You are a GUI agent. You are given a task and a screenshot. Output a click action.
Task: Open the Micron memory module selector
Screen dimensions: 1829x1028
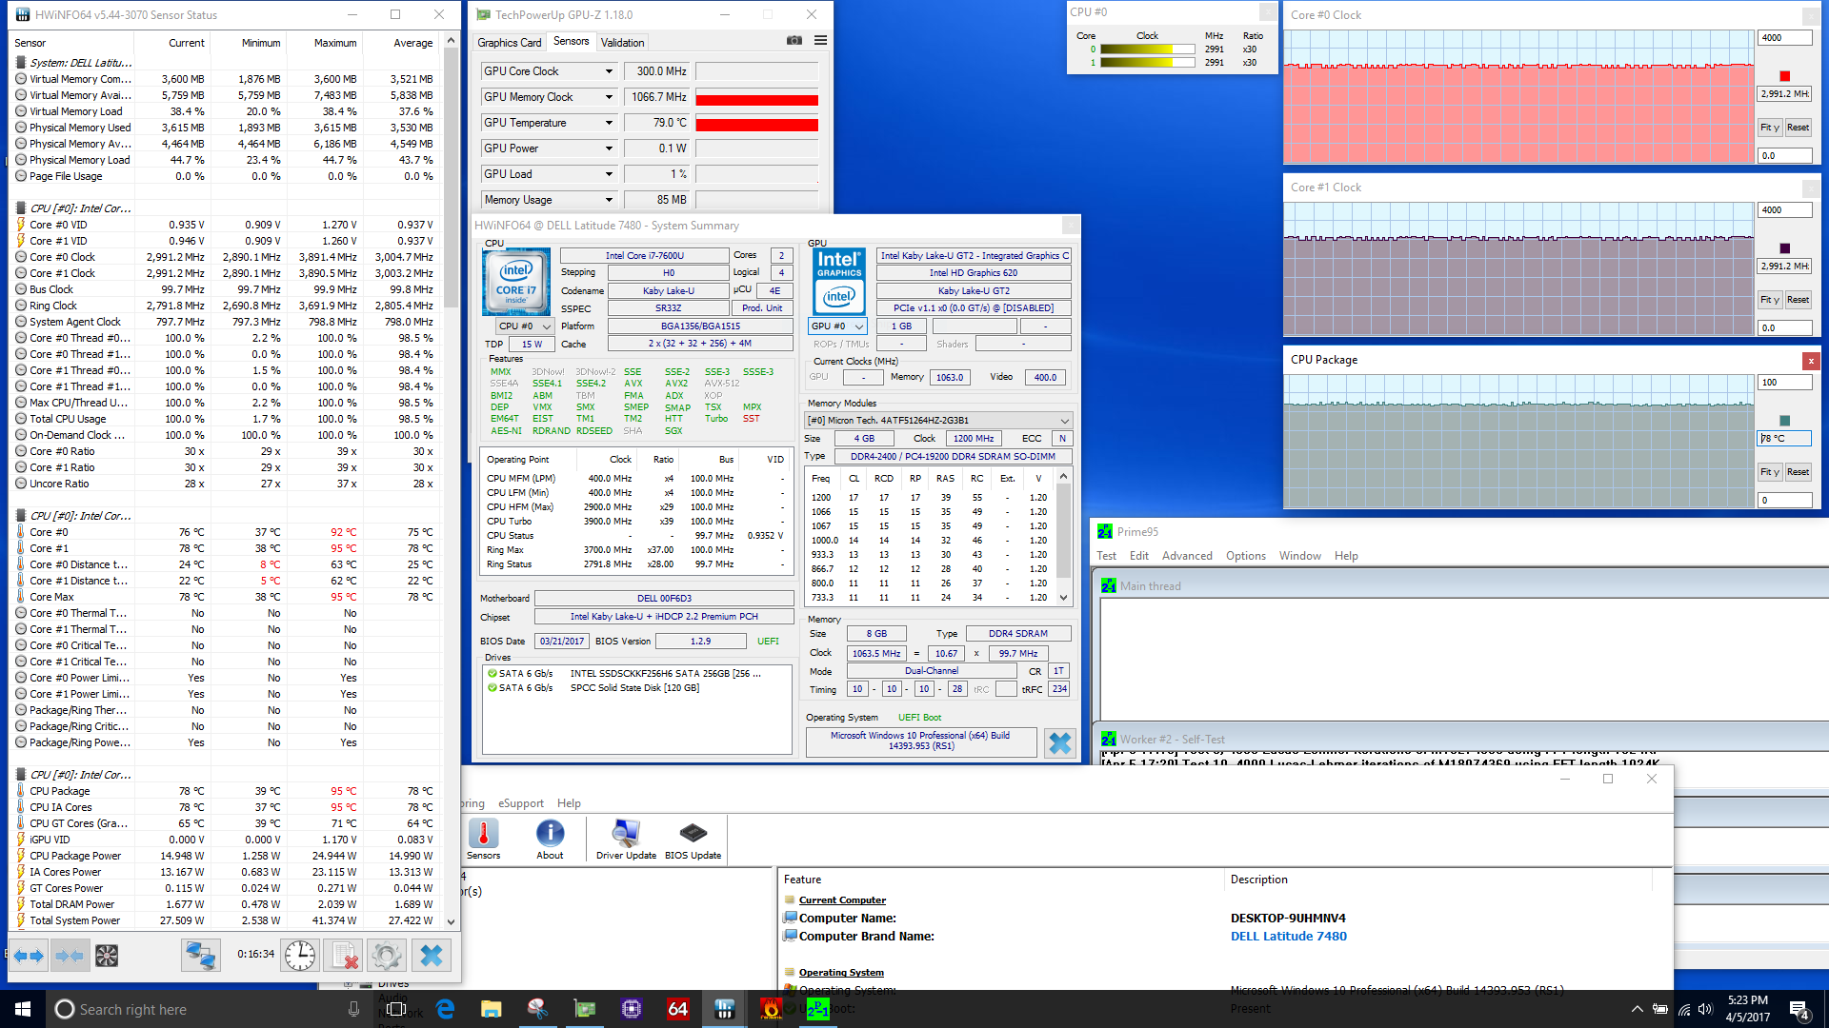tap(1064, 421)
